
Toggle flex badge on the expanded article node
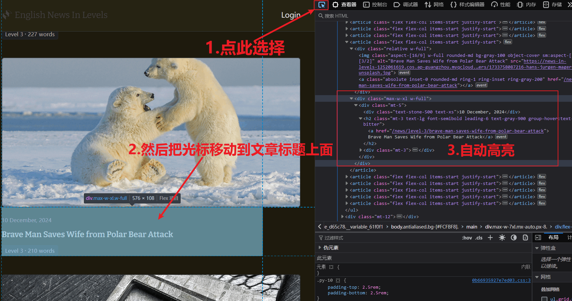click(508, 42)
